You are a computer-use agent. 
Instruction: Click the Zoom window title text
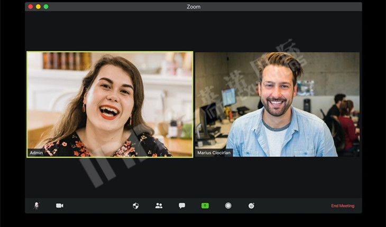[x=194, y=7]
